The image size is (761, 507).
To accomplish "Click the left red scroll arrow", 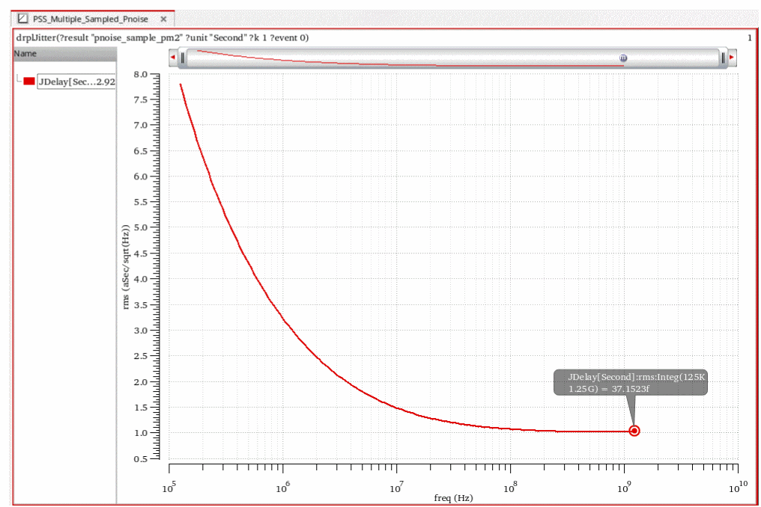I will (x=173, y=58).
